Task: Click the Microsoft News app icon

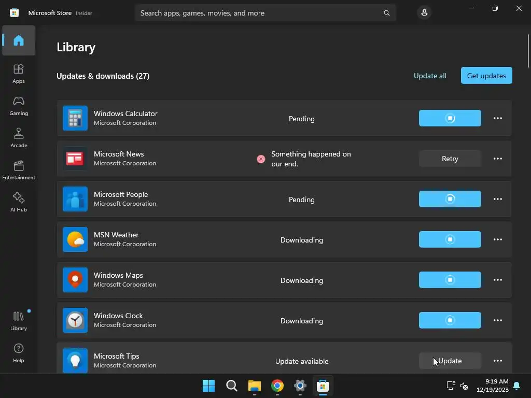Action: pos(75,159)
